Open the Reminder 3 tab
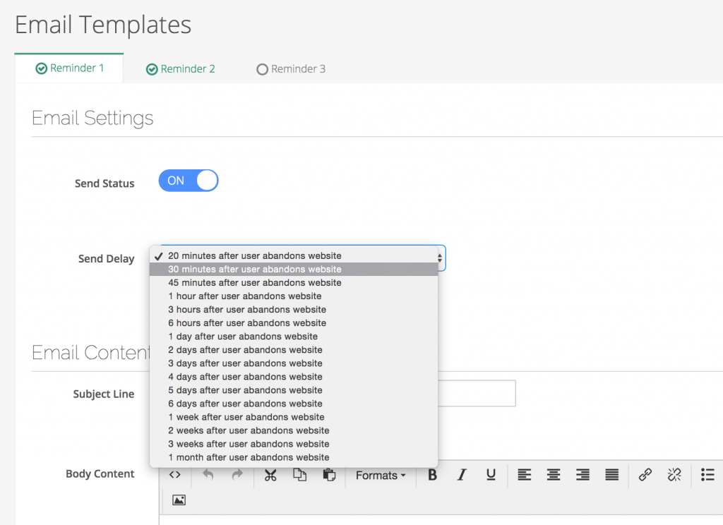 (x=291, y=68)
